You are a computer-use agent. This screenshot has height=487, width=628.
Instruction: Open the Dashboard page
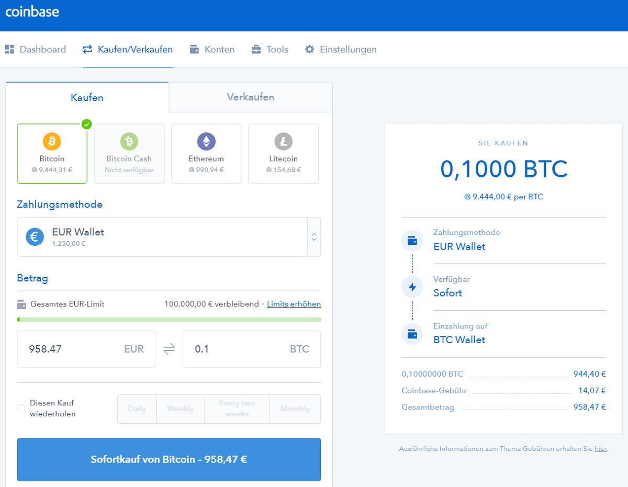pyautogui.click(x=36, y=50)
